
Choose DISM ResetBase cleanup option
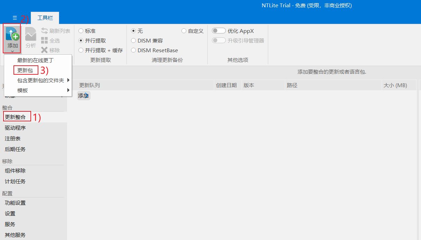pos(133,50)
